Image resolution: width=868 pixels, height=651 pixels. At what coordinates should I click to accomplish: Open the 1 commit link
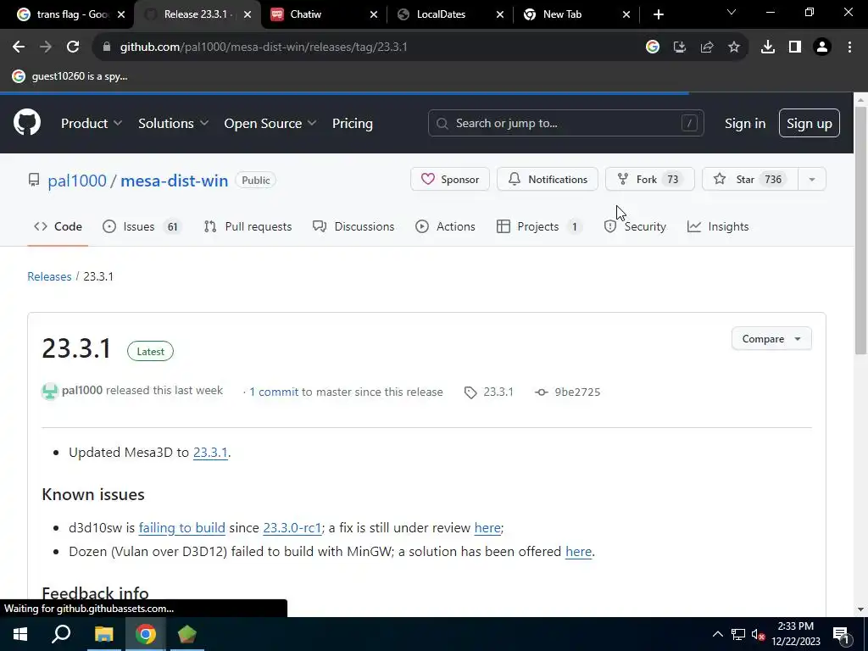pyautogui.click(x=274, y=392)
